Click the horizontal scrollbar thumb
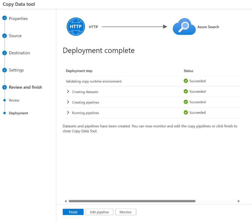The width and height of the screenshot is (252, 221). coord(132,201)
